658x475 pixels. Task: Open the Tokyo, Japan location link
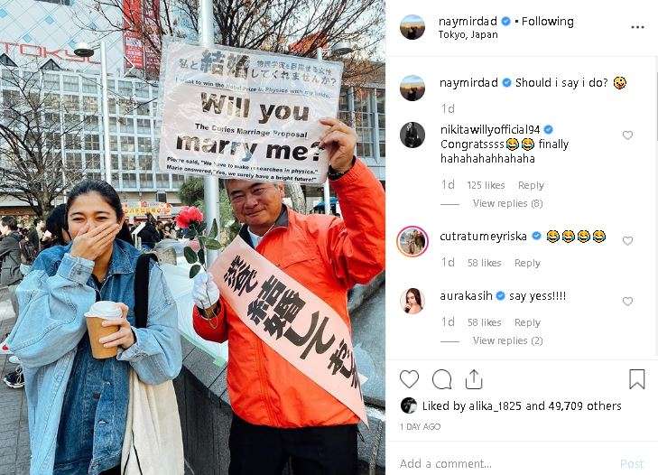point(468,35)
